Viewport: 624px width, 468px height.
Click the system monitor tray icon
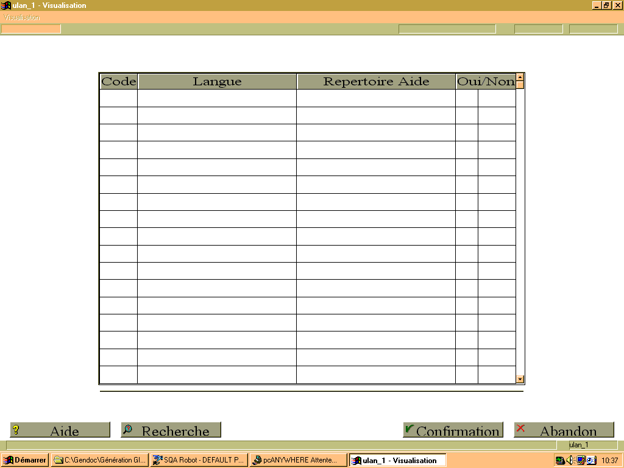pyautogui.click(x=560, y=460)
